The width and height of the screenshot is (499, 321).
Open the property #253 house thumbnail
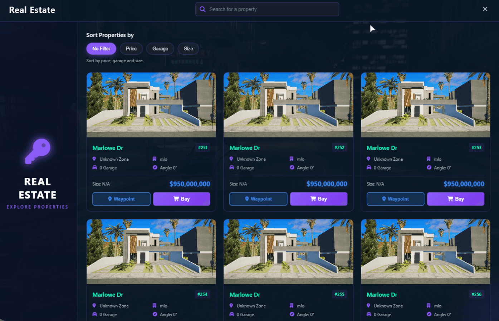click(425, 105)
